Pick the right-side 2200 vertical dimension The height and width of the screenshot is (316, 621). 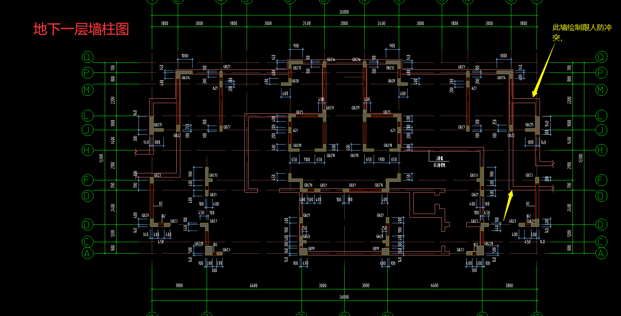click(570, 100)
